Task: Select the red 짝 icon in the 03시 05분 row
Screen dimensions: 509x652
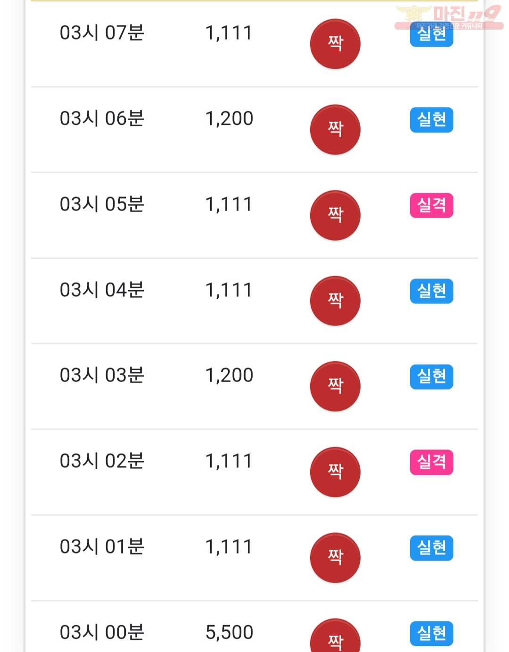Action: [x=335, y=215]
